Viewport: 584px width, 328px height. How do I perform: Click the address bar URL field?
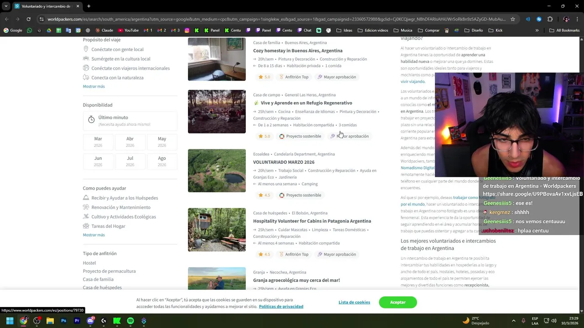coord(276,19)
